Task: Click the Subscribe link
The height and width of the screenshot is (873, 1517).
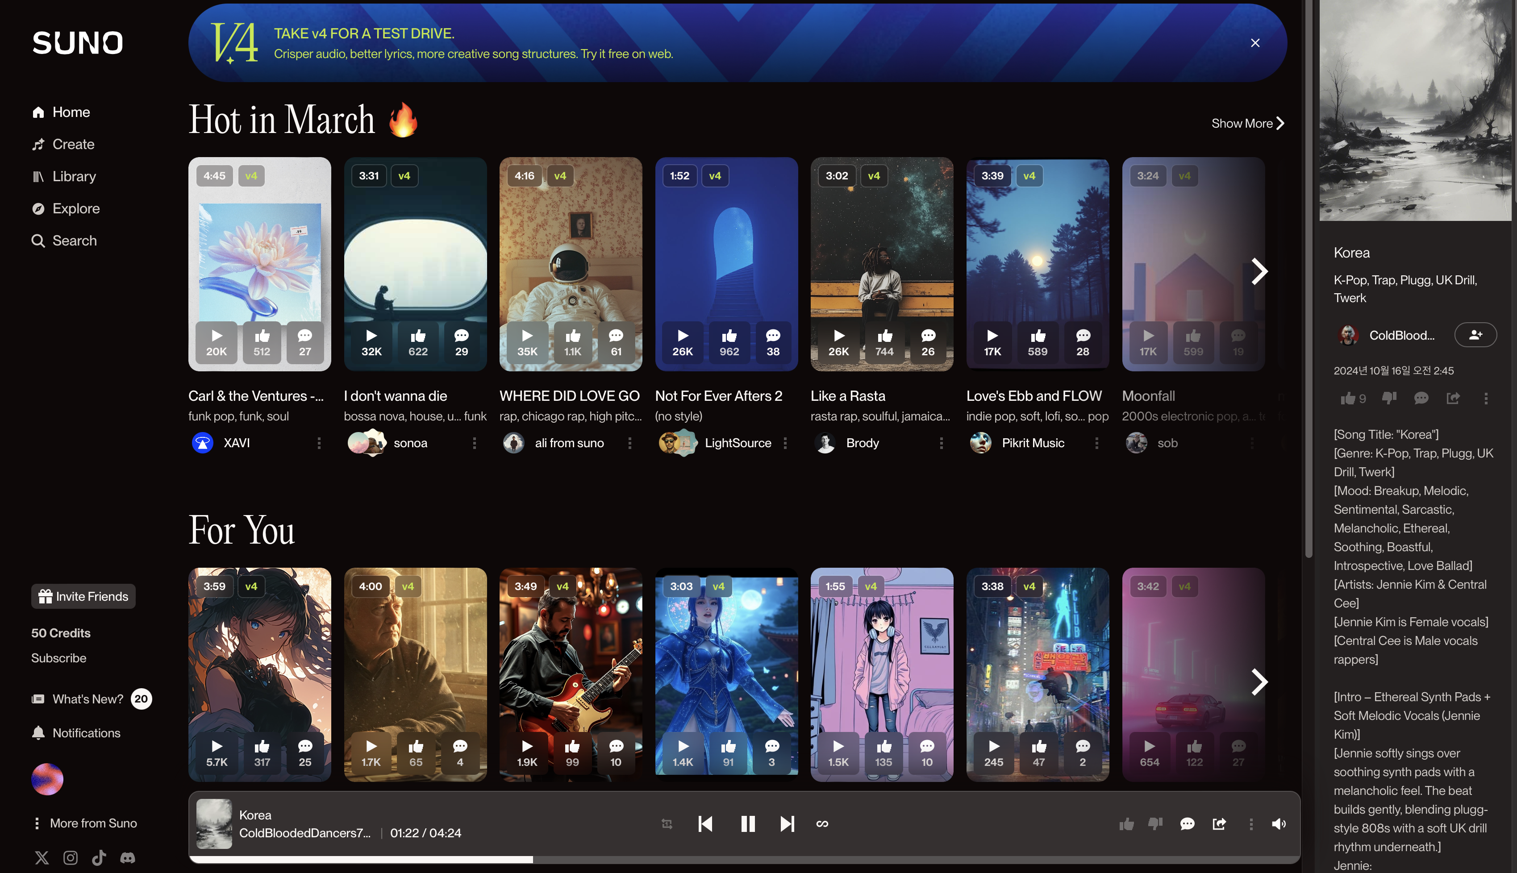Action: point(59,658)
